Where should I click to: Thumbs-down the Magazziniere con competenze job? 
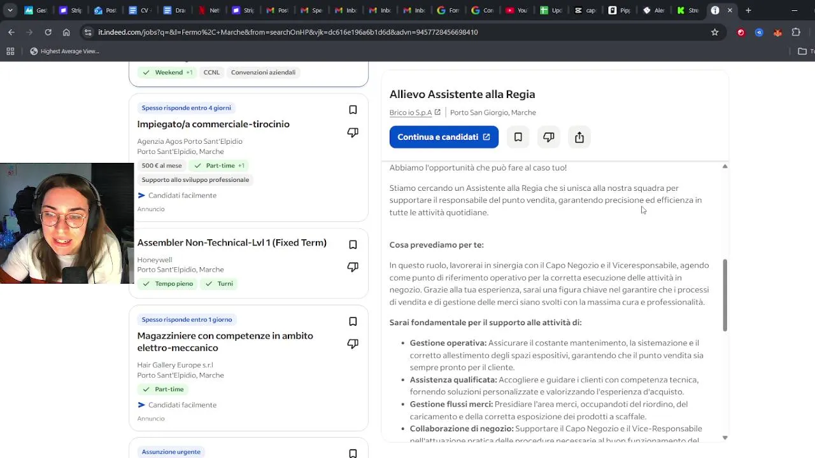click(x=353, y=344)
